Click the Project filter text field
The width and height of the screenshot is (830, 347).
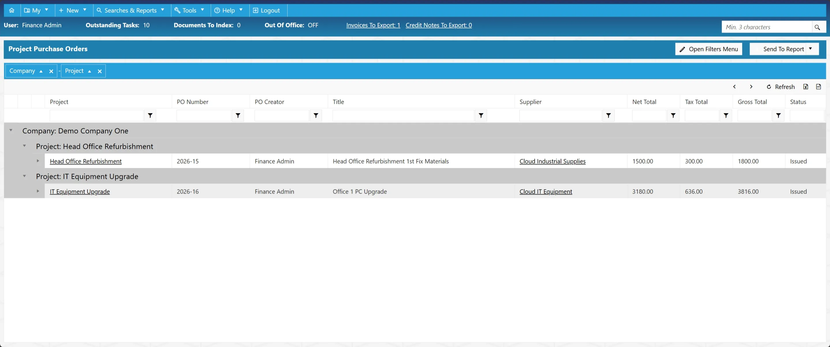[96, 116]
